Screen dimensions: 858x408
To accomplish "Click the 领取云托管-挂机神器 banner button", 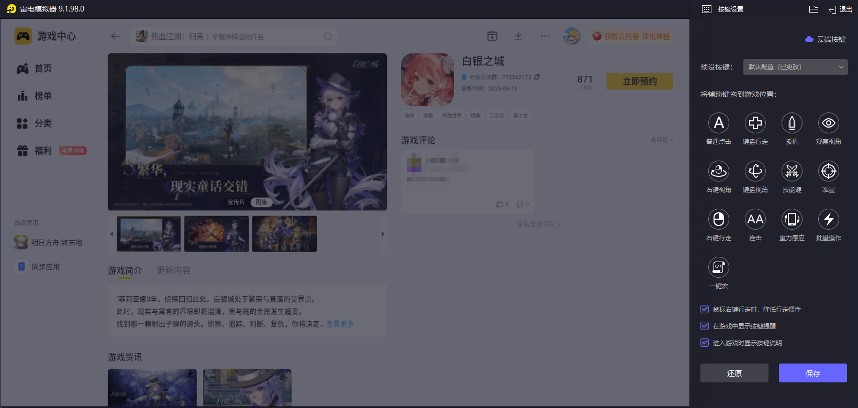I will 631,36.
